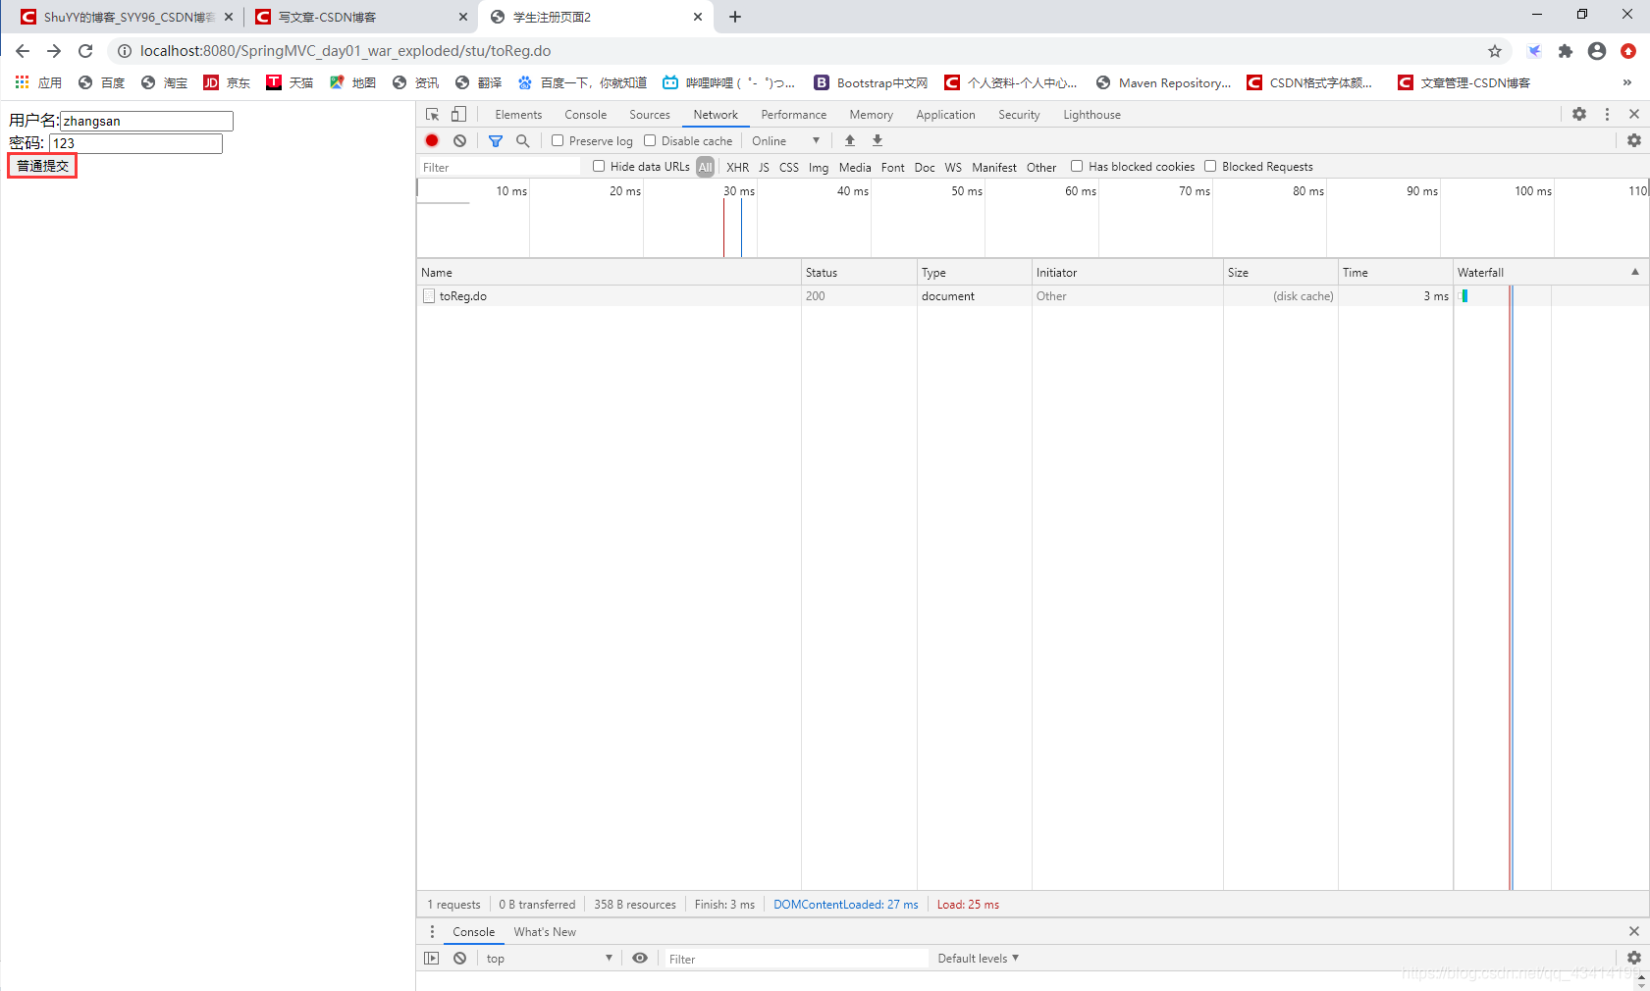
Task: Clear the network log
Action: 459,140
